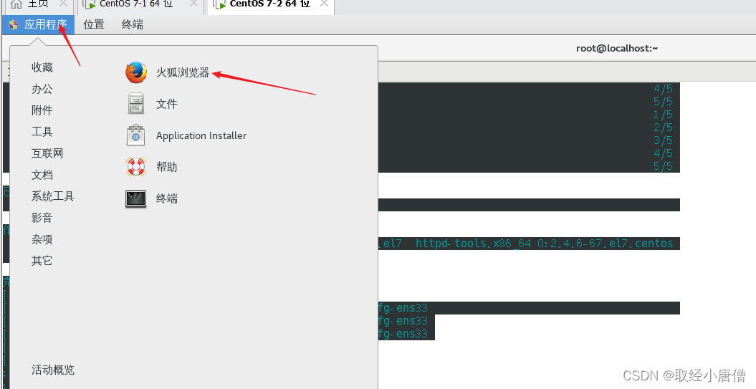Click the Applications menu logo icon
Screen dimensions: 756x389
coord(14,24)
